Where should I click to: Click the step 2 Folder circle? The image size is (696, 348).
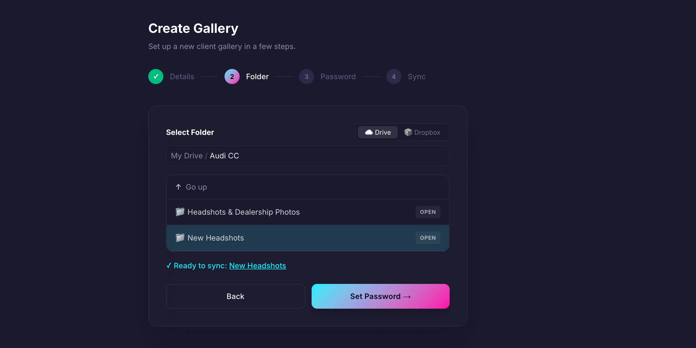pyautogui.click(x=232, y=77)
